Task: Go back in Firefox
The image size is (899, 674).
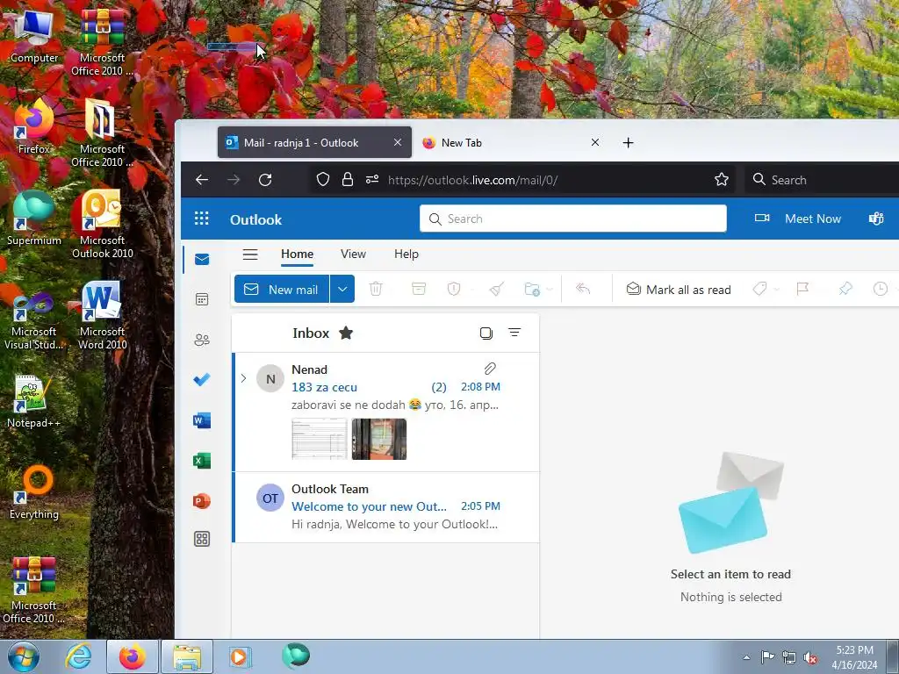Action: [202, 180]
